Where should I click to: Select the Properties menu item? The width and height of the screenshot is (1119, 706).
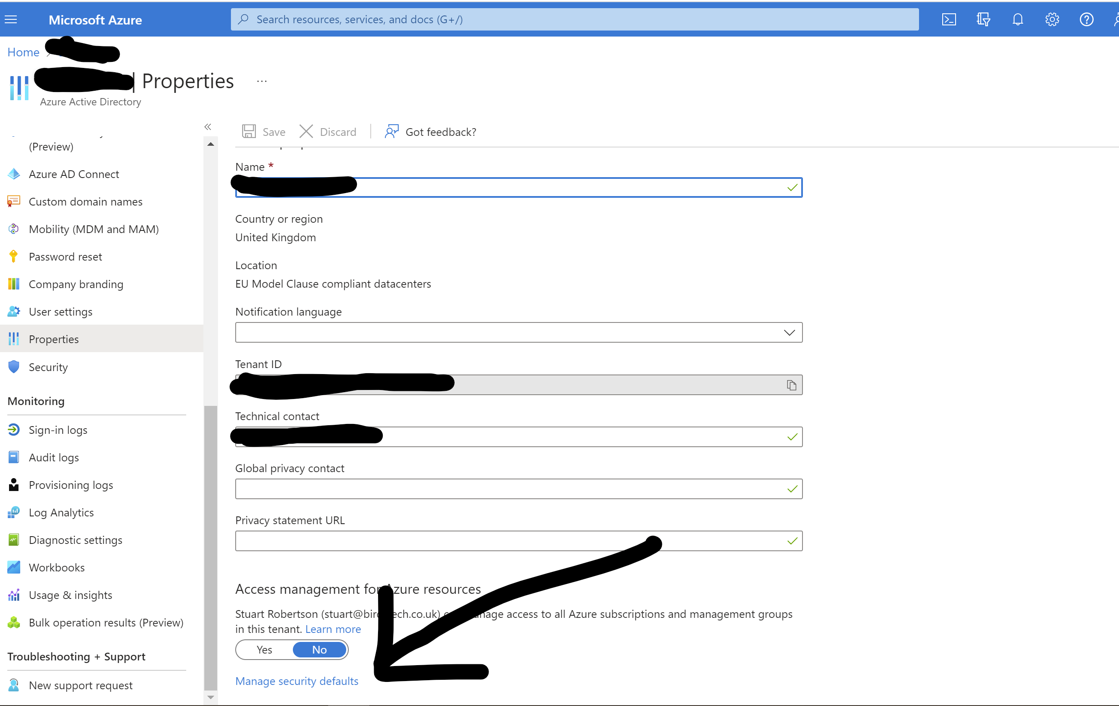pyautogui.click(x=101, y=339)
